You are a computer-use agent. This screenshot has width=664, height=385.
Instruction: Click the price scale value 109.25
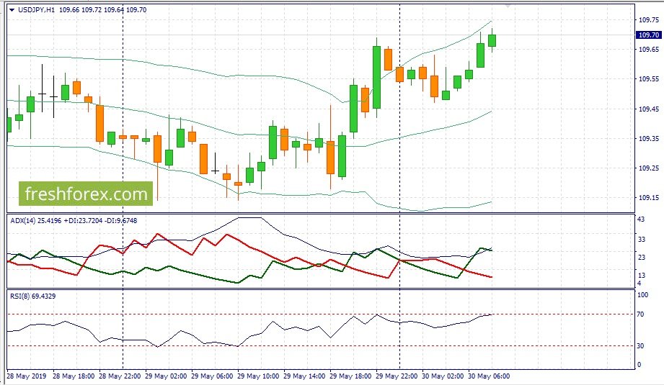click(649, 168)
